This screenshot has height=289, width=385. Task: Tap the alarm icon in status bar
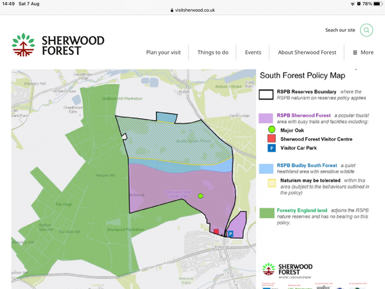[x=359, y=4]
